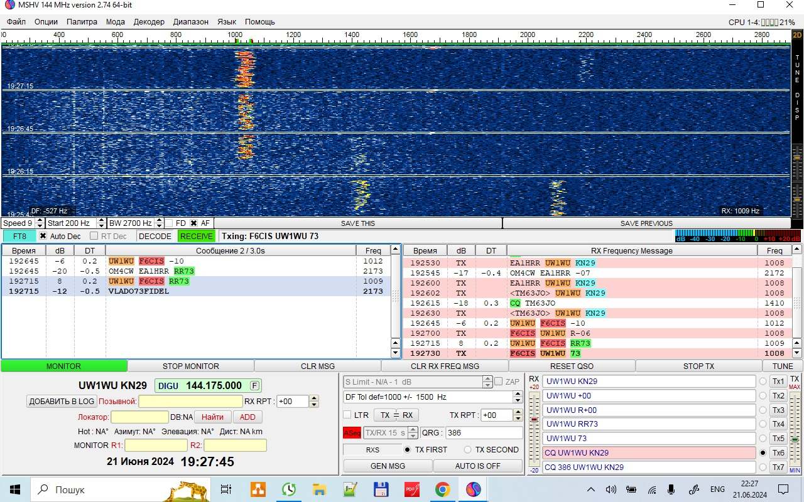Open the Язык menu
The width and height of the screenshot is (804, 502).
click(227, 21)
